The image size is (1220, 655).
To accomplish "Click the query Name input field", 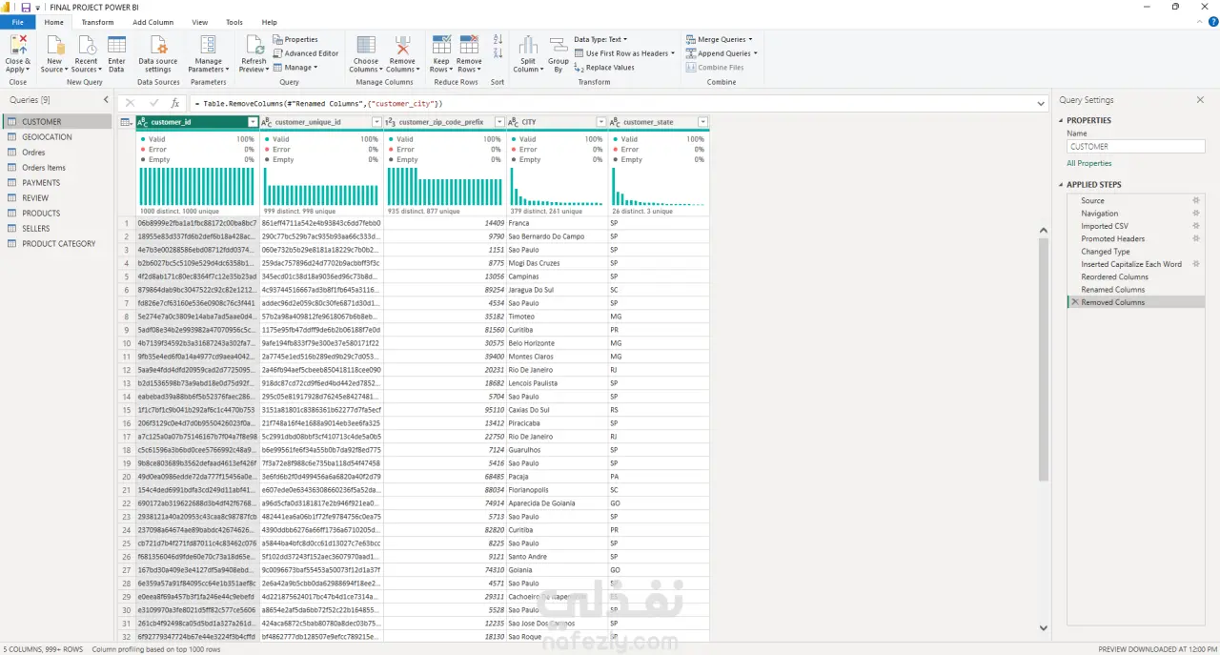I will tap(1135, 147).
